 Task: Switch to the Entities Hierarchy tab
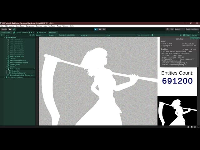(21, 32)
